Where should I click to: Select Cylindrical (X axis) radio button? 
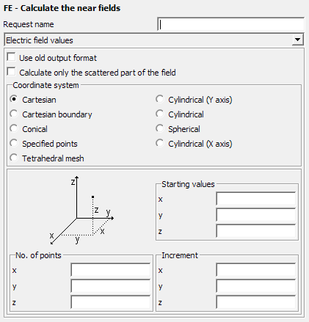tap(160, 143)
